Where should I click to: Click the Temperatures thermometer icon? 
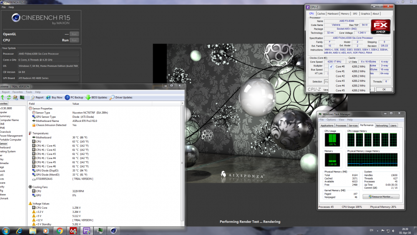tap(30, 133)
